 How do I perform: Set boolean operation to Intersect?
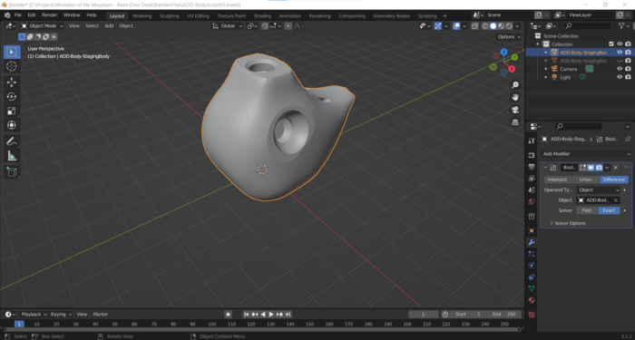[557, 180]
